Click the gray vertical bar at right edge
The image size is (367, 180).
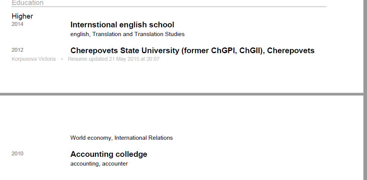click(365, 46)
